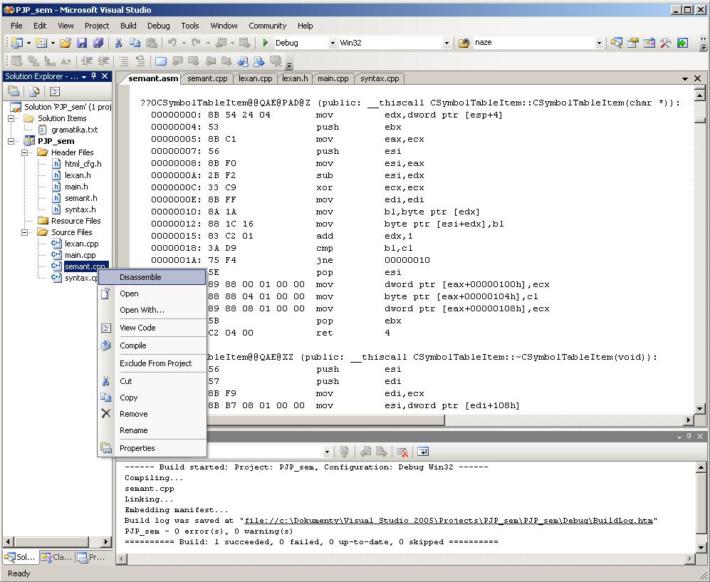Open the Toolbox hammer-wrench icon
710x582 pixels.
click(x=666, y=43)
